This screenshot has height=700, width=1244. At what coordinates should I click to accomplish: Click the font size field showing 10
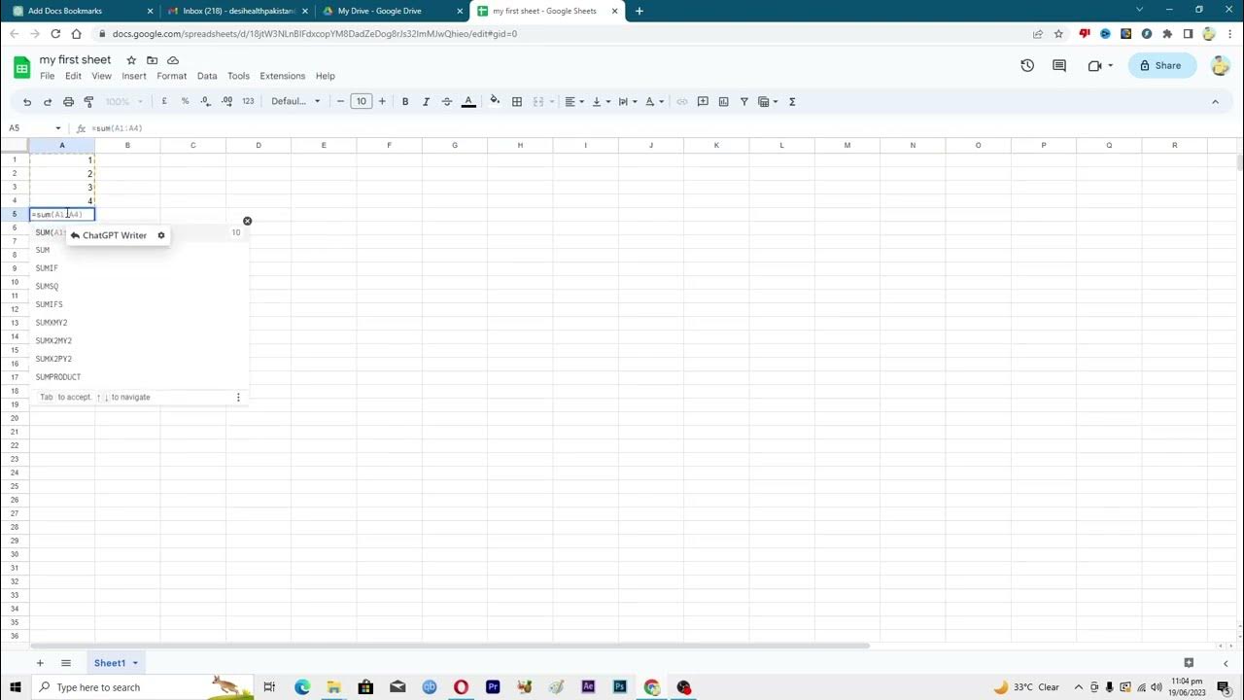click(x=362, y=101)
